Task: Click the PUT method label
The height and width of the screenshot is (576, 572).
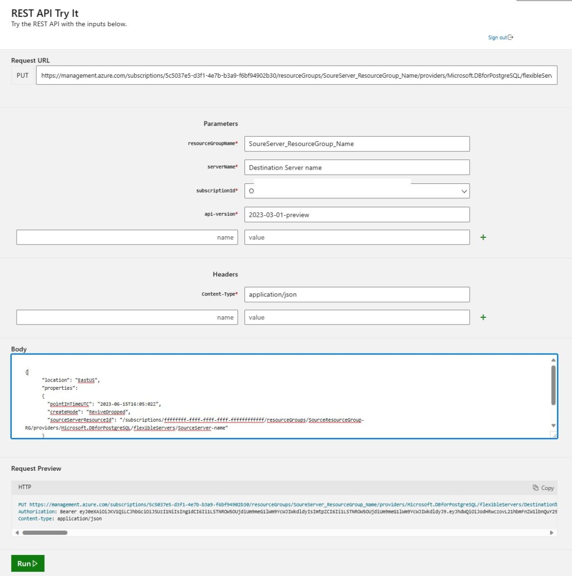Action: coord(23,75)
